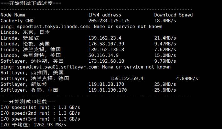
Task: Click IP address 139.162.23.4
Action: (105, 38)
